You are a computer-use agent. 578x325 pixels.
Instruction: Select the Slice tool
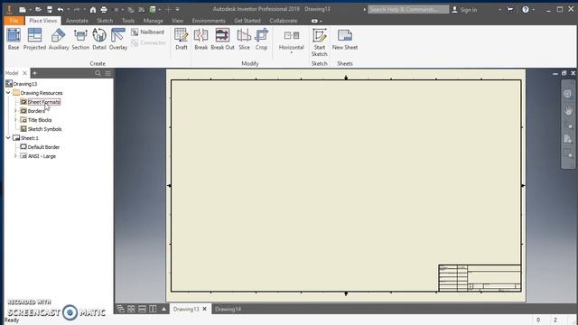[x=244, y=39]
